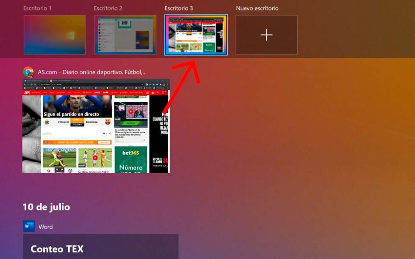
Task: Open Word via its timeline app icon
Action: tap(28, 227)
